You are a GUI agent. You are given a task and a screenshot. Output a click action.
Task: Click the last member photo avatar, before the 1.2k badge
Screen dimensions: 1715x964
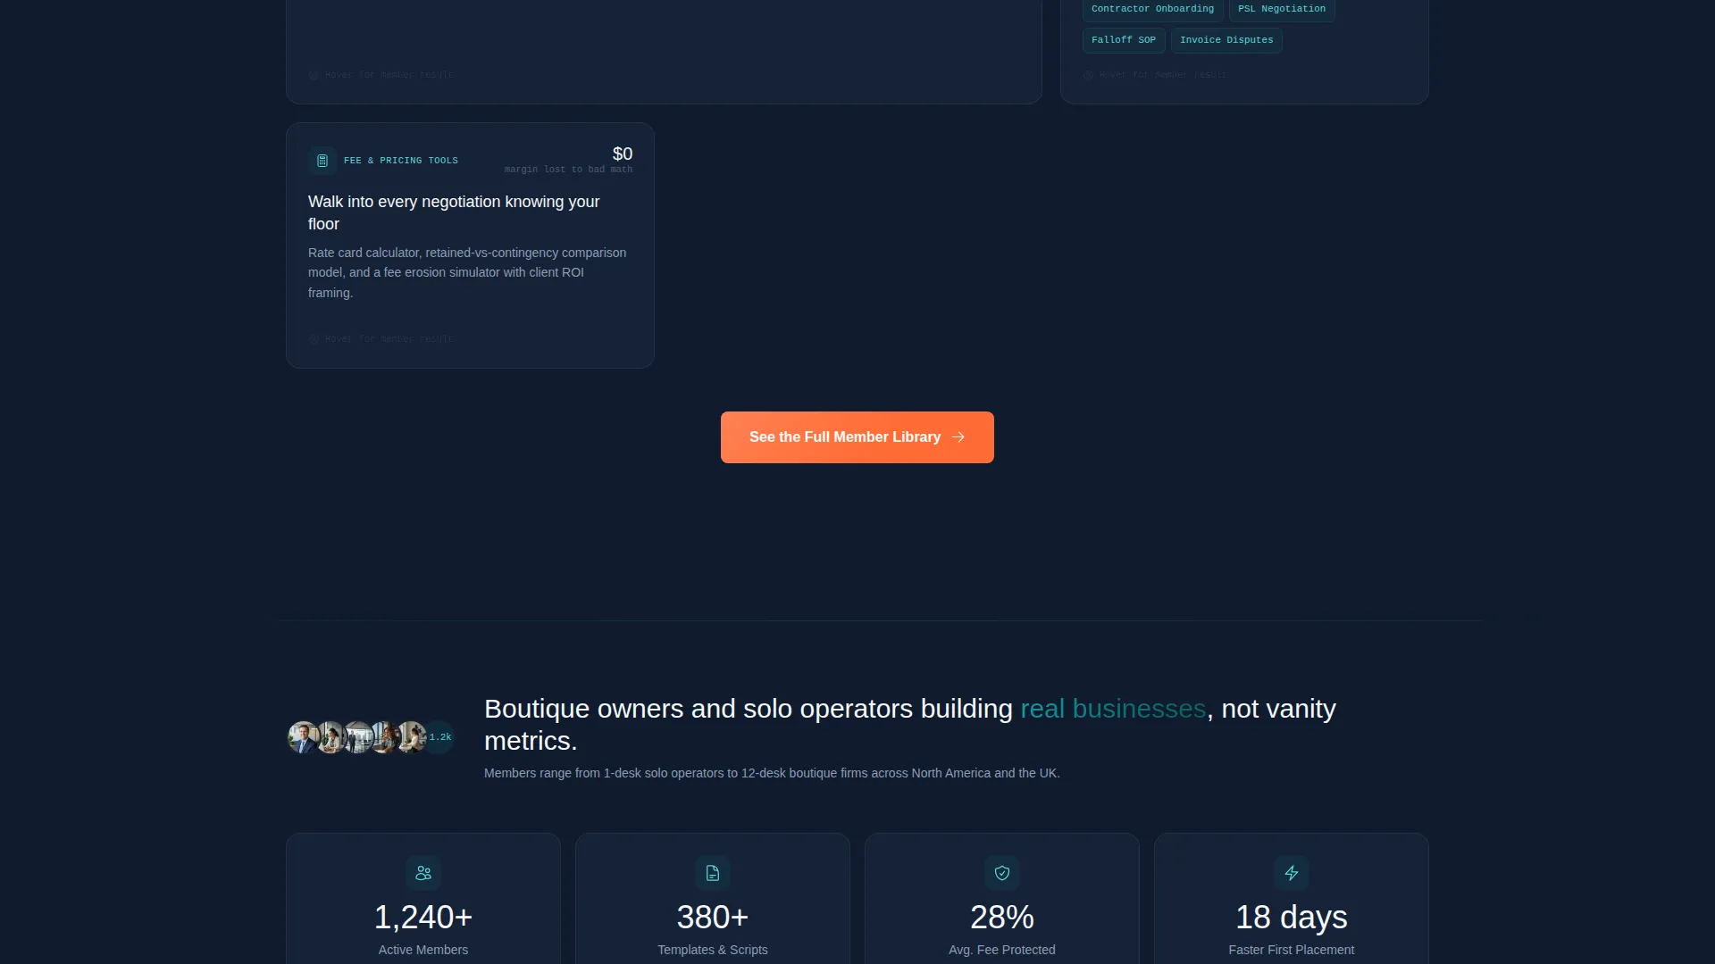pyautogui.click(x=411, y=737)
